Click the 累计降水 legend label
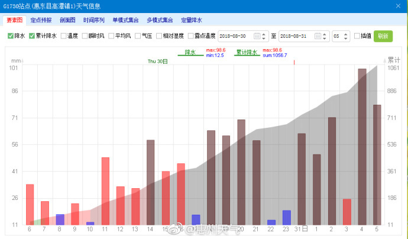This screenshot has height=239, width=408. point(247,52)
